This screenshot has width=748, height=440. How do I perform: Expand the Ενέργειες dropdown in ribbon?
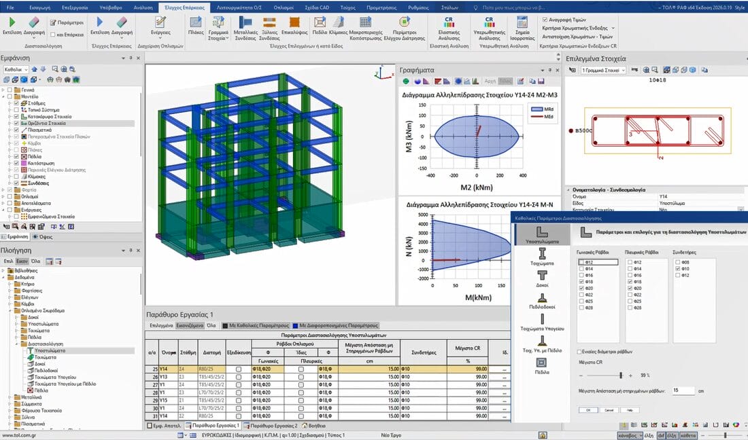pyautogui.click(x=160, y=32)
